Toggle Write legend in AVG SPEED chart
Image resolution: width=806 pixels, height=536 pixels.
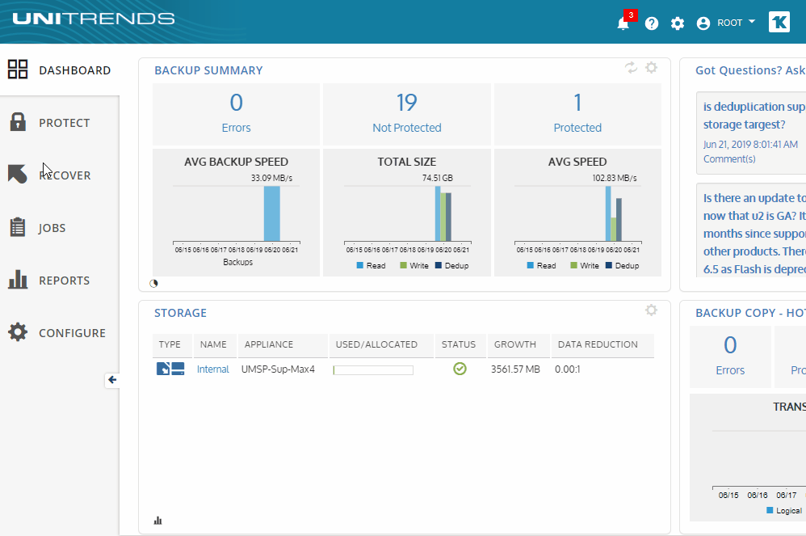click(585, 265)
